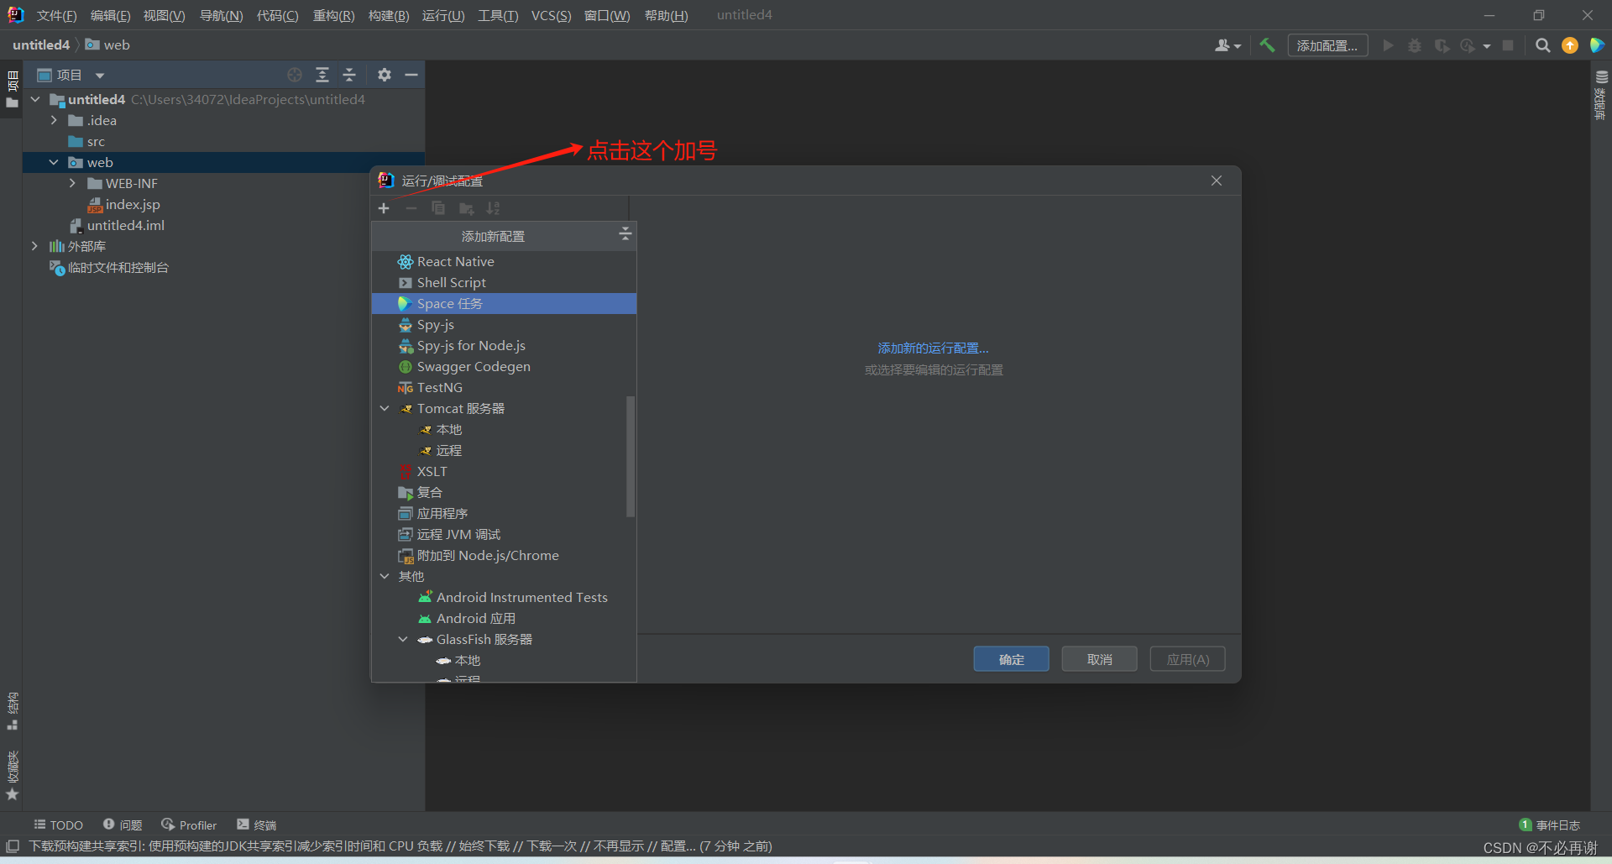Screen dimensions: 1612x864
Task: Select 远程 JVM 调试 configuration
Action: (504, 535)
